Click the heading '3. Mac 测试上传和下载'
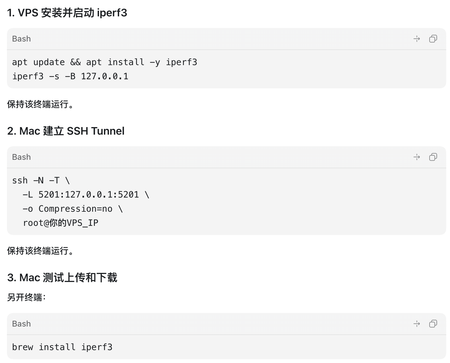This screenshot has height=363, width=450. pyautogui.click(x=62, y=277)
